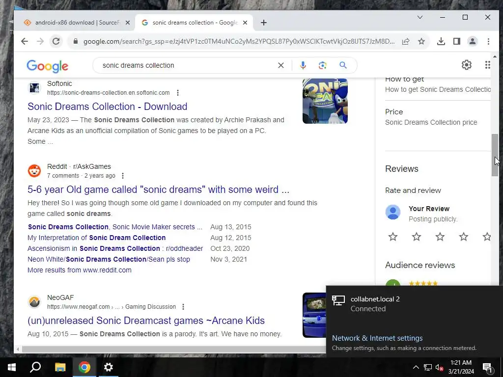Open more options for Reddit result
Screen dimensions: 503x377
pos(122,176)
